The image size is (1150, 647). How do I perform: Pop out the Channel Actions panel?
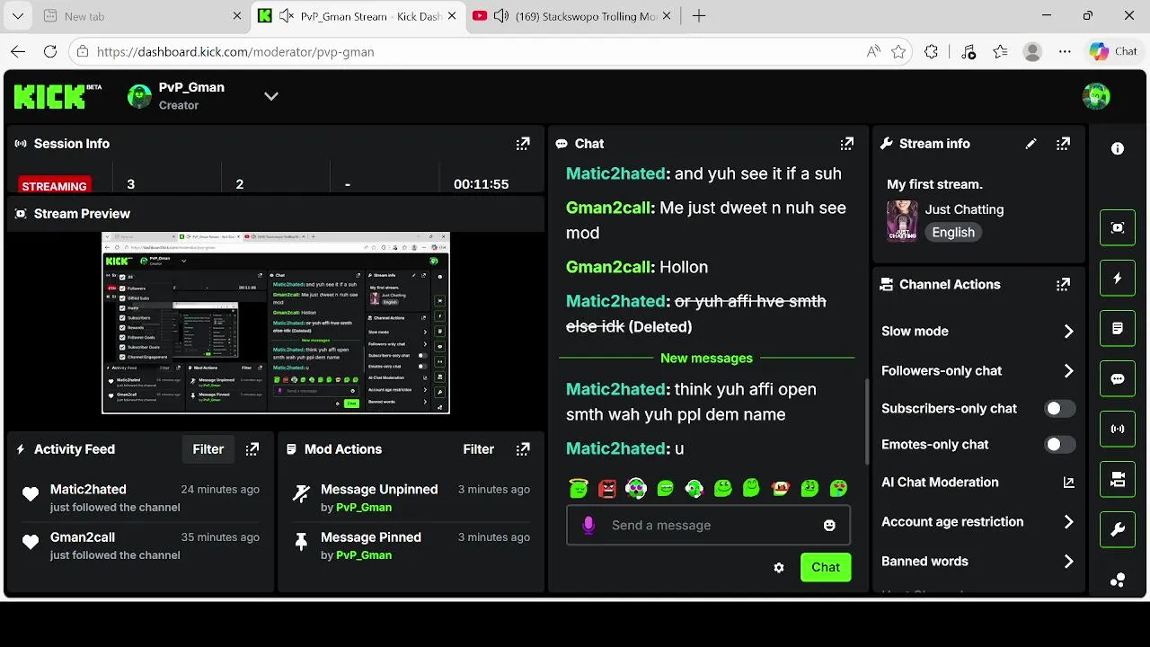(1063, 284)
